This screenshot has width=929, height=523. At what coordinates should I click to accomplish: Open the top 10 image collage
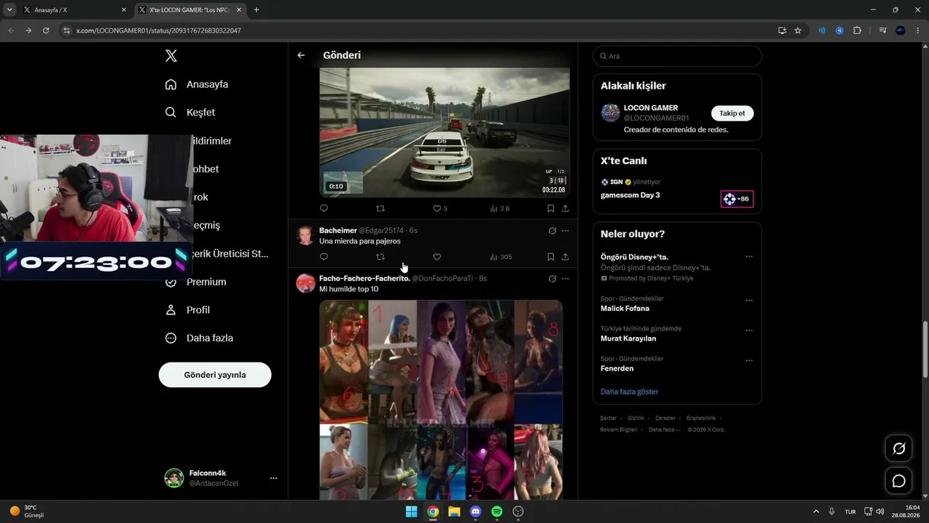click(x=441, y=400)
